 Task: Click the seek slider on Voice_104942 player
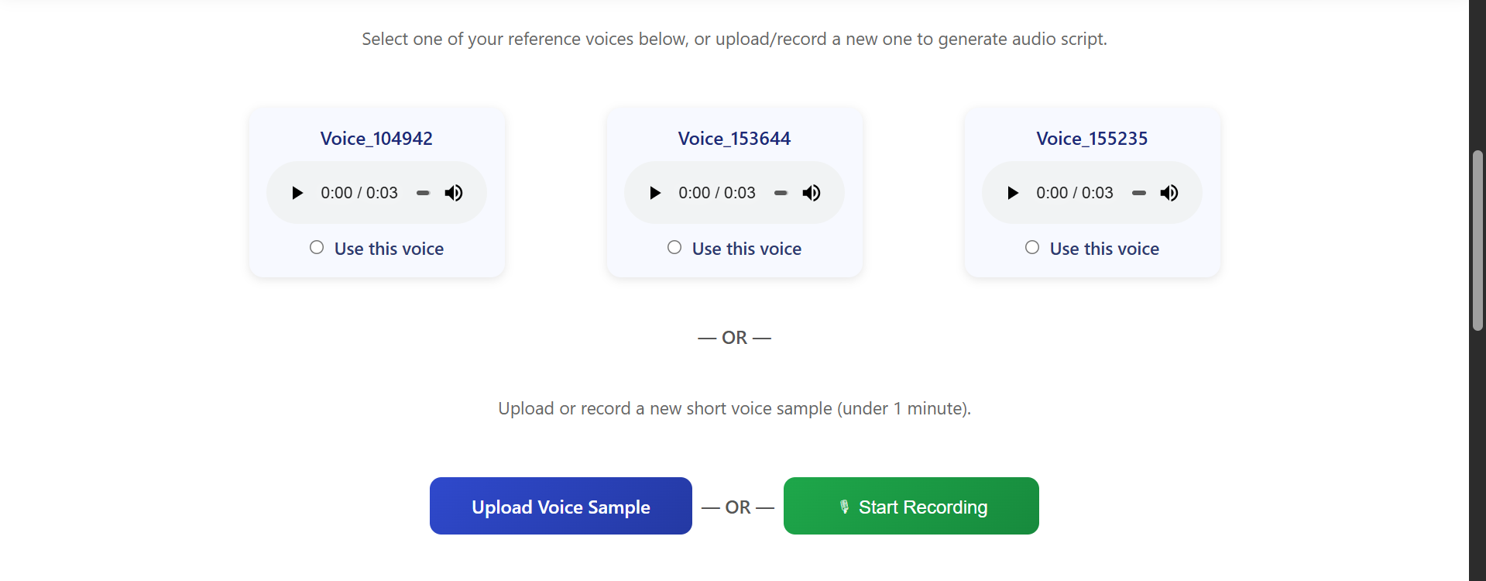(423, 193)
